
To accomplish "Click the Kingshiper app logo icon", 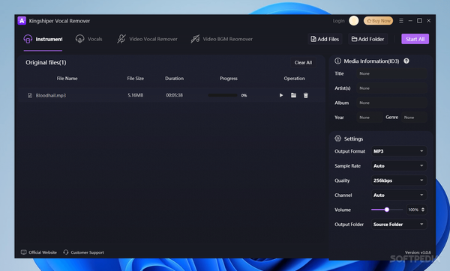I will 22,21.
